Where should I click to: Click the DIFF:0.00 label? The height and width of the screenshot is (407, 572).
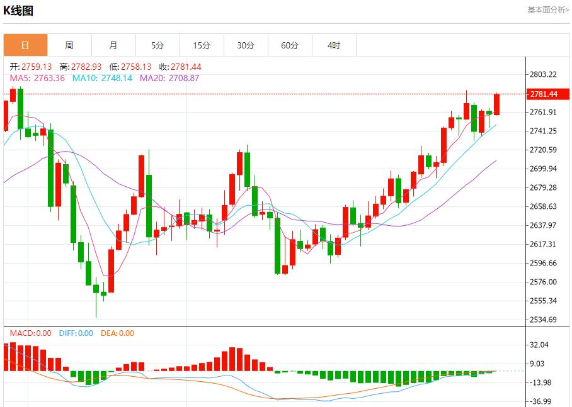76,333
